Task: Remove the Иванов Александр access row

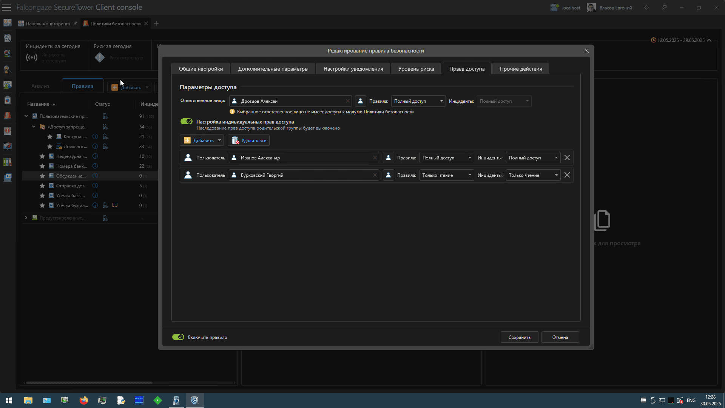Action: coord(567,158)
